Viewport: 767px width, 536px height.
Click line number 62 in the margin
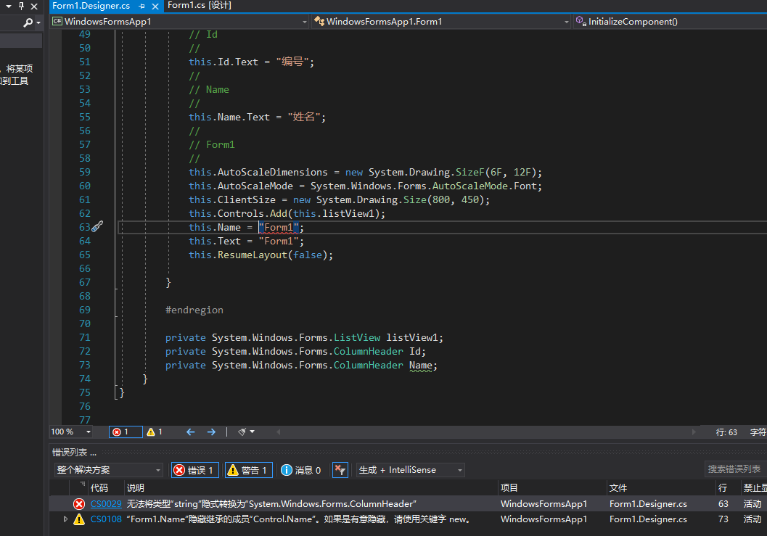pyautogui.click(x=85, y=214)
